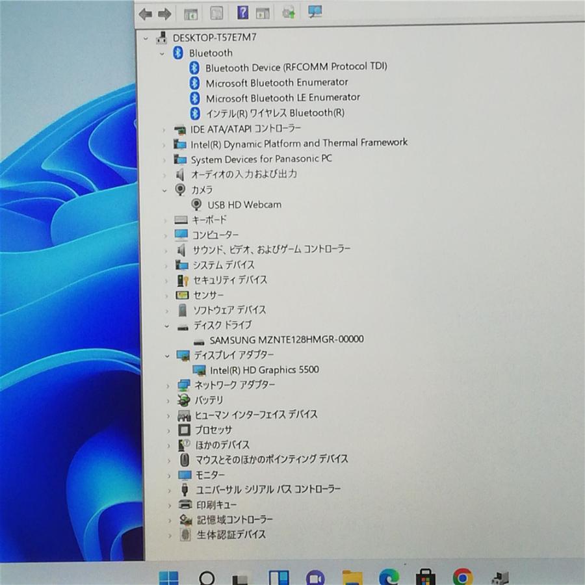Select the バッテリ category
The width and height of the screenshot is (585, 585).
(x=209, y=400)
